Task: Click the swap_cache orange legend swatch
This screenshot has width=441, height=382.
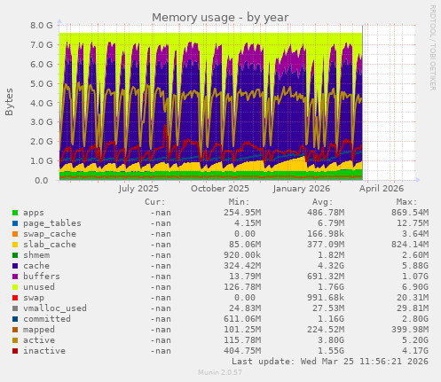Action: pos(15,234)
